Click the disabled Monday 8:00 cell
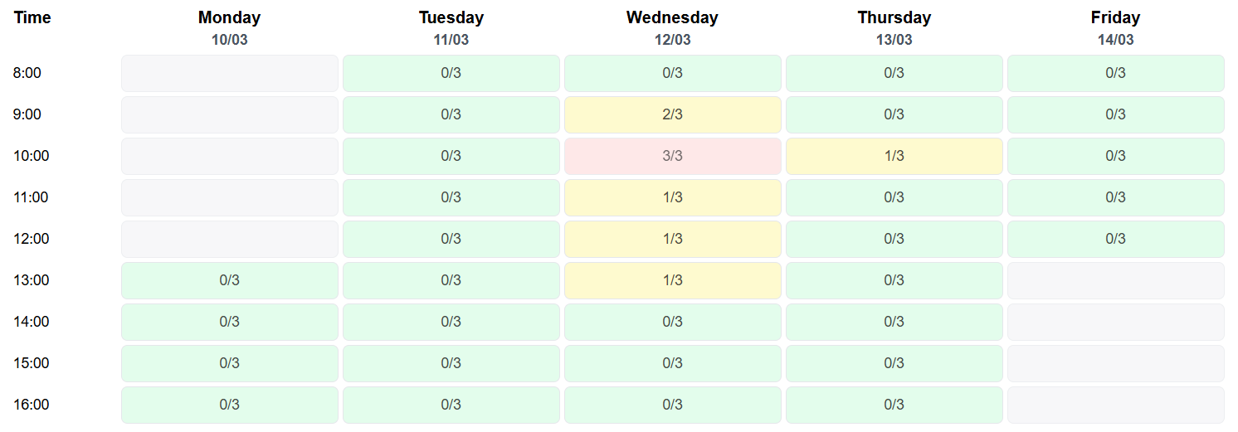1238x432 pixels. coord(229,73)
